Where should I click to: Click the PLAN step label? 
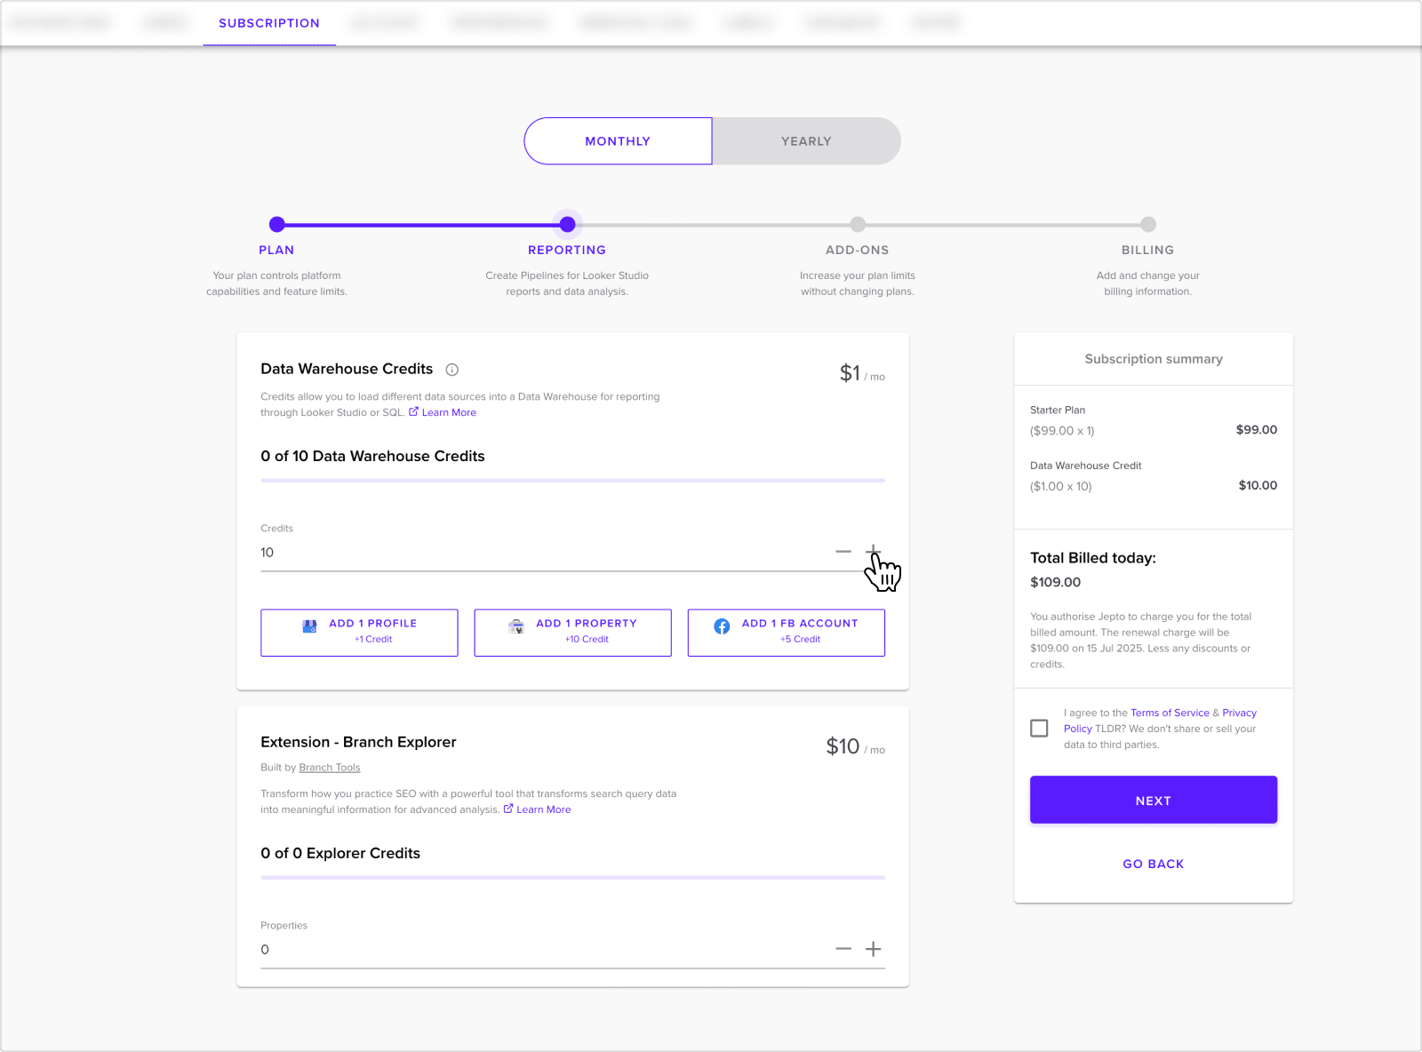pos(276,251)
